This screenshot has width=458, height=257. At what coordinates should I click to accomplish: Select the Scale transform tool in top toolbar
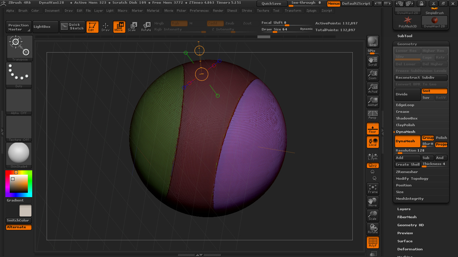[132, 27]
